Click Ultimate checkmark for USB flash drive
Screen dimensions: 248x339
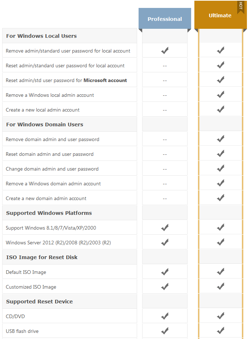221,331
